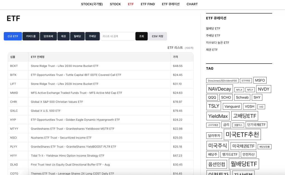Filter list by 암호화폐

pos(48,36)
